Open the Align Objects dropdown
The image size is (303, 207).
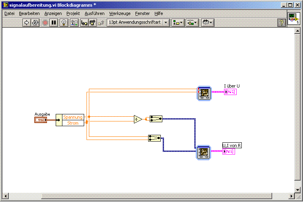click(x=178, y=23)
